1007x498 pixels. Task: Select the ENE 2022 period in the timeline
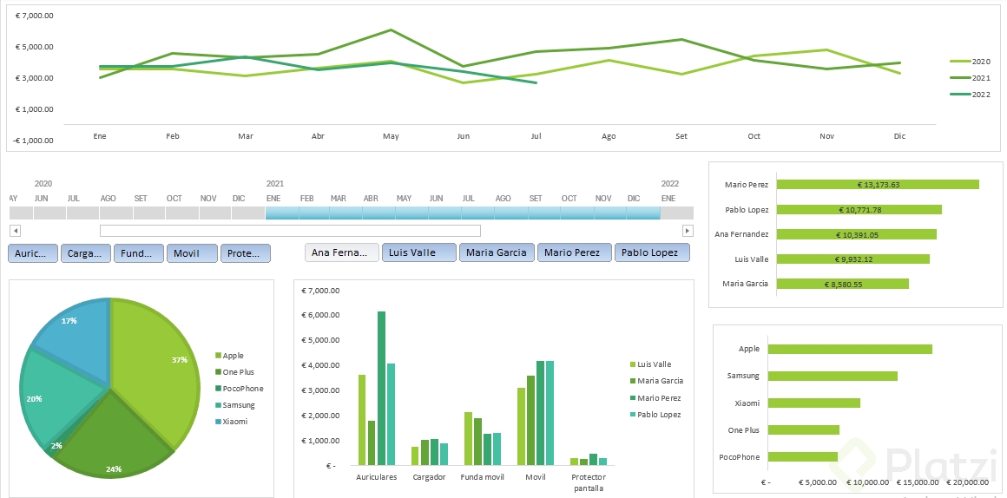coord(677,213)
